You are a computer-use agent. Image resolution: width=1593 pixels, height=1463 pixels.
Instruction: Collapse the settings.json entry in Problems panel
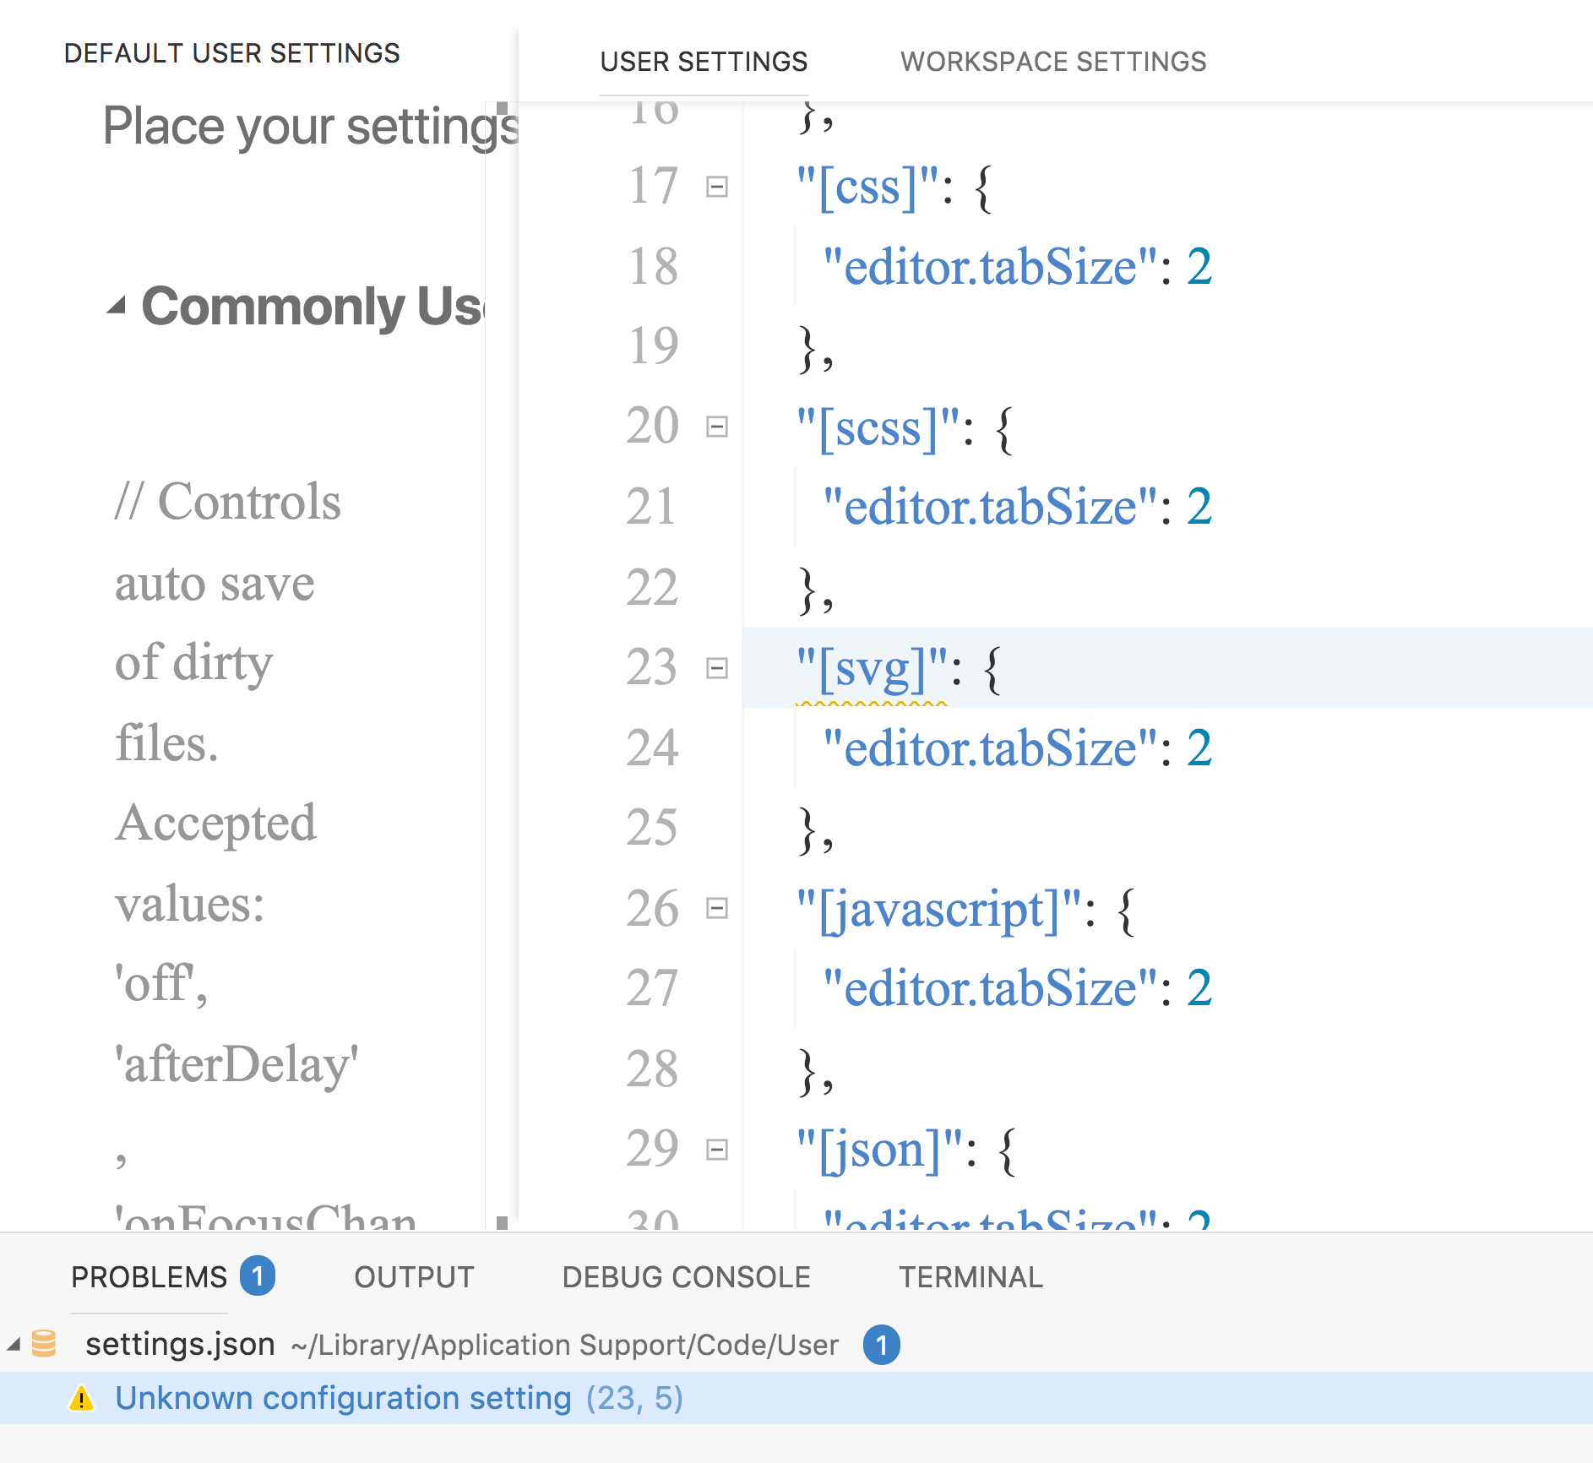click(x=14, y=1344)
